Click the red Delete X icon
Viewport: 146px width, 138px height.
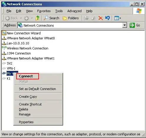tap(101, 18)
